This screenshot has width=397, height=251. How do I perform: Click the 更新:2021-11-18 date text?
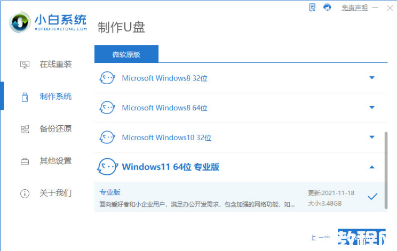tap(331, 193)
